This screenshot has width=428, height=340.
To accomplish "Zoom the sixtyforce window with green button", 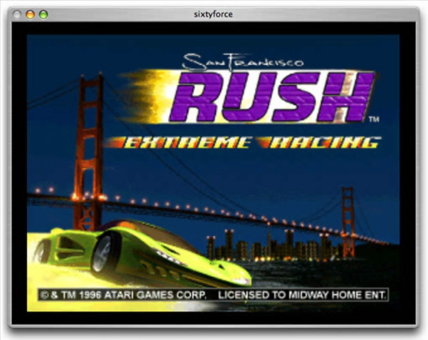I will 43,14.
